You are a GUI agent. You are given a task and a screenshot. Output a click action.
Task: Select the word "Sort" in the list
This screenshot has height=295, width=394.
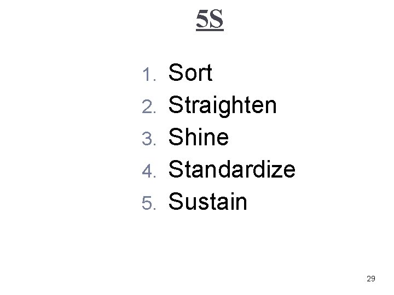click(190, 73)
